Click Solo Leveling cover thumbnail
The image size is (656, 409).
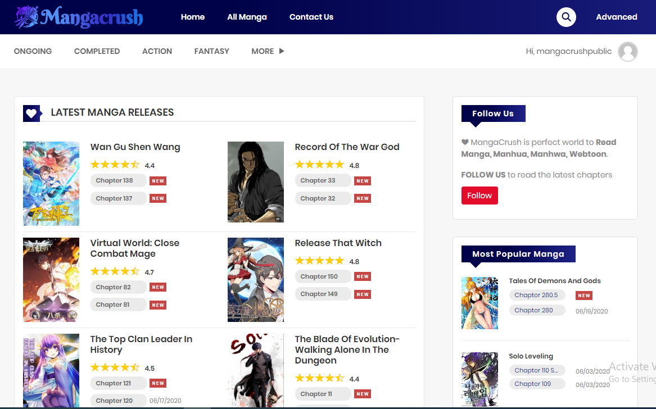point(479,379)
